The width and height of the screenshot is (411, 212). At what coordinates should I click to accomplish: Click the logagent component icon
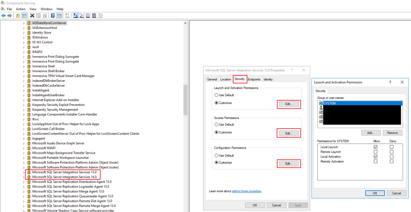tap(29, 138)
